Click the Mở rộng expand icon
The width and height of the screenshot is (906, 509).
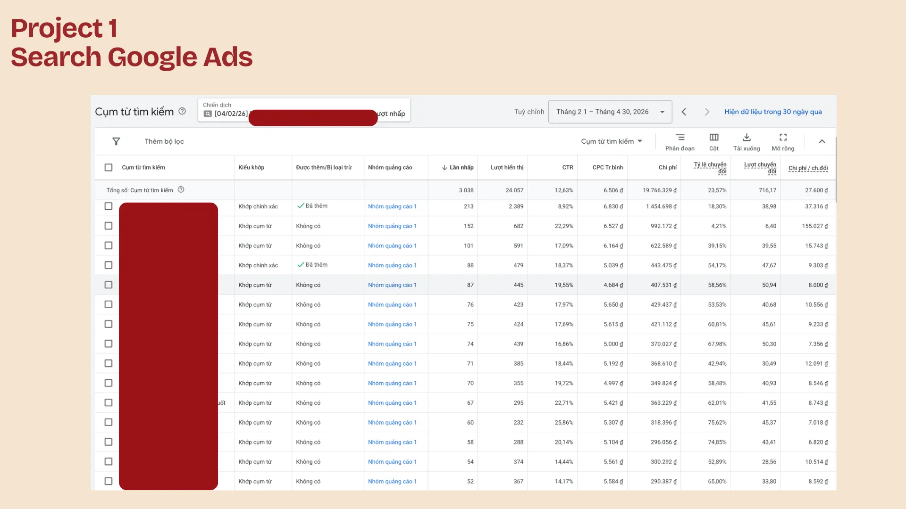click(x=783, y=137)
